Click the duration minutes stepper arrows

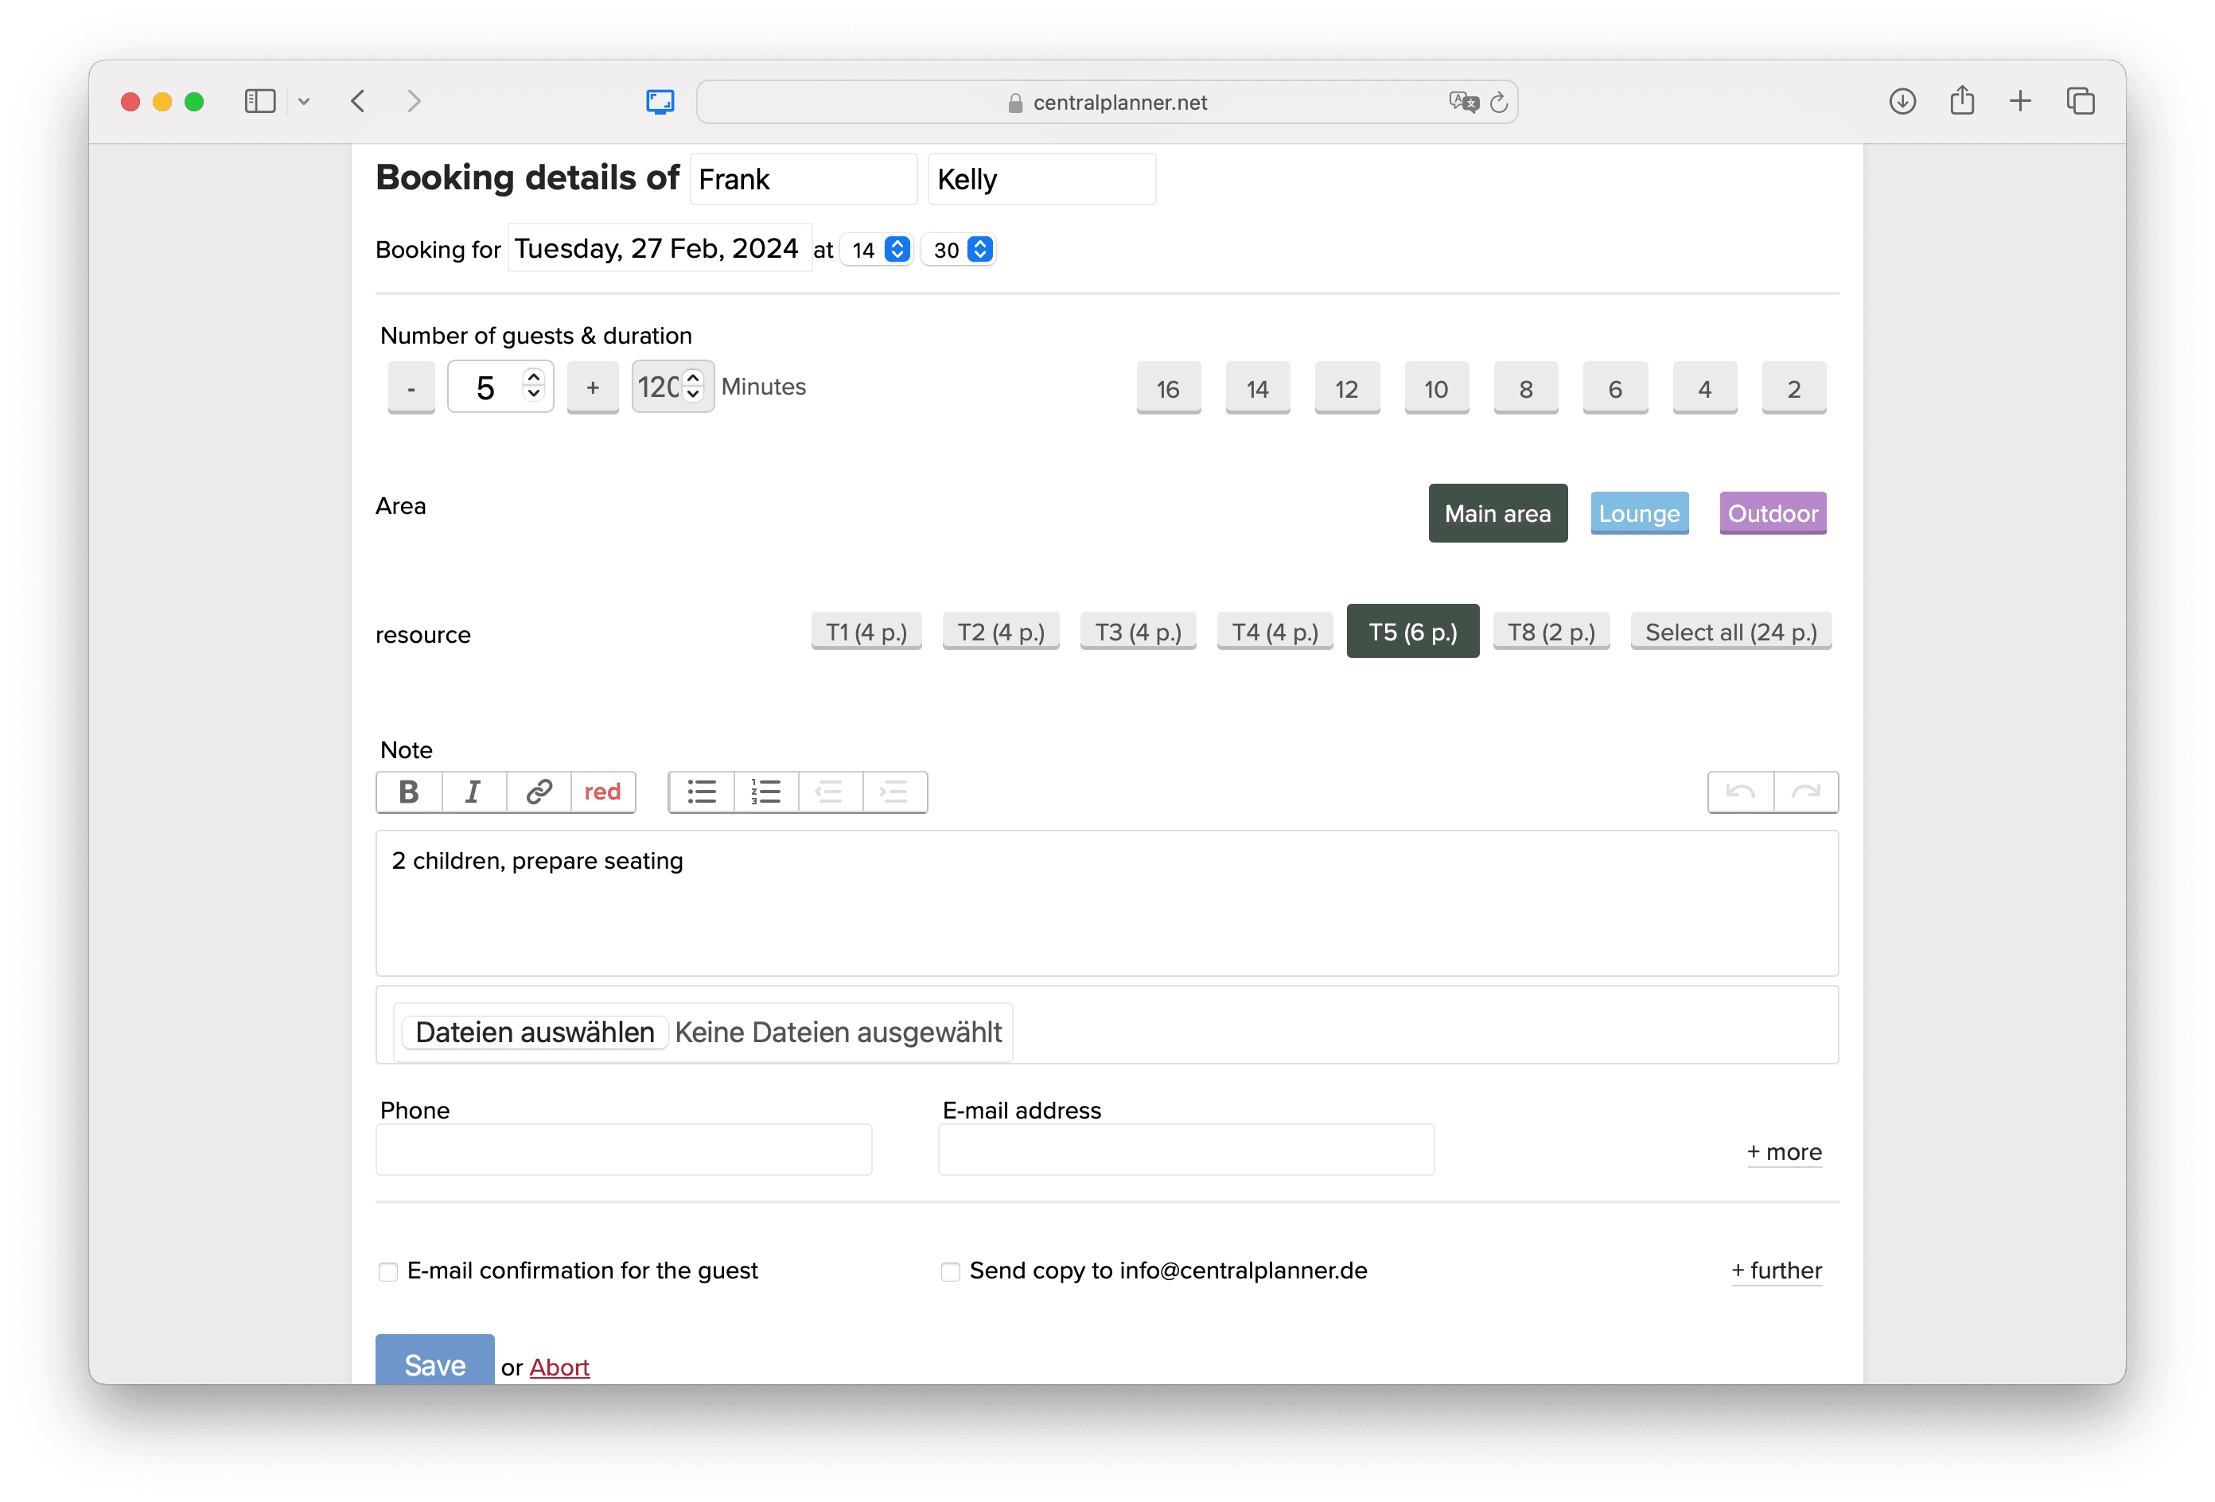tap(694, 386)
